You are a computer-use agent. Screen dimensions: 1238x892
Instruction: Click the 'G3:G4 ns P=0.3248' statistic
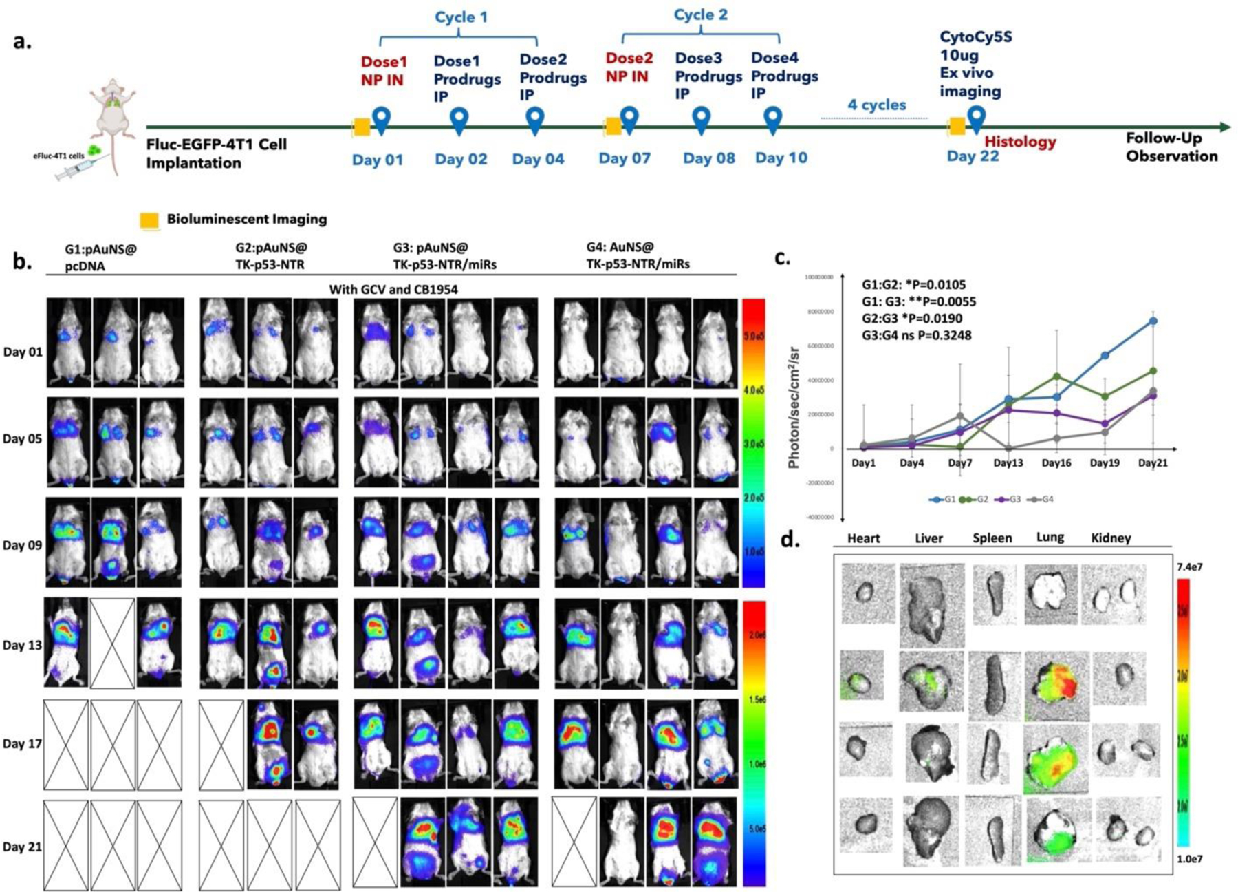[917, 335]
